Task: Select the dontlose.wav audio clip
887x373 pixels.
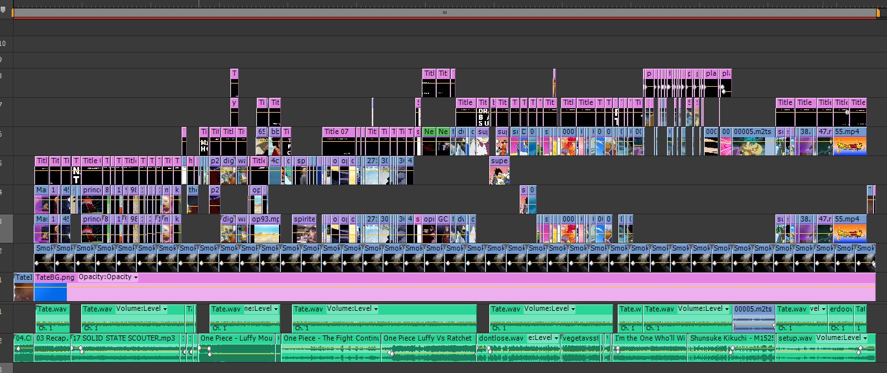Action: pos(518,348)
